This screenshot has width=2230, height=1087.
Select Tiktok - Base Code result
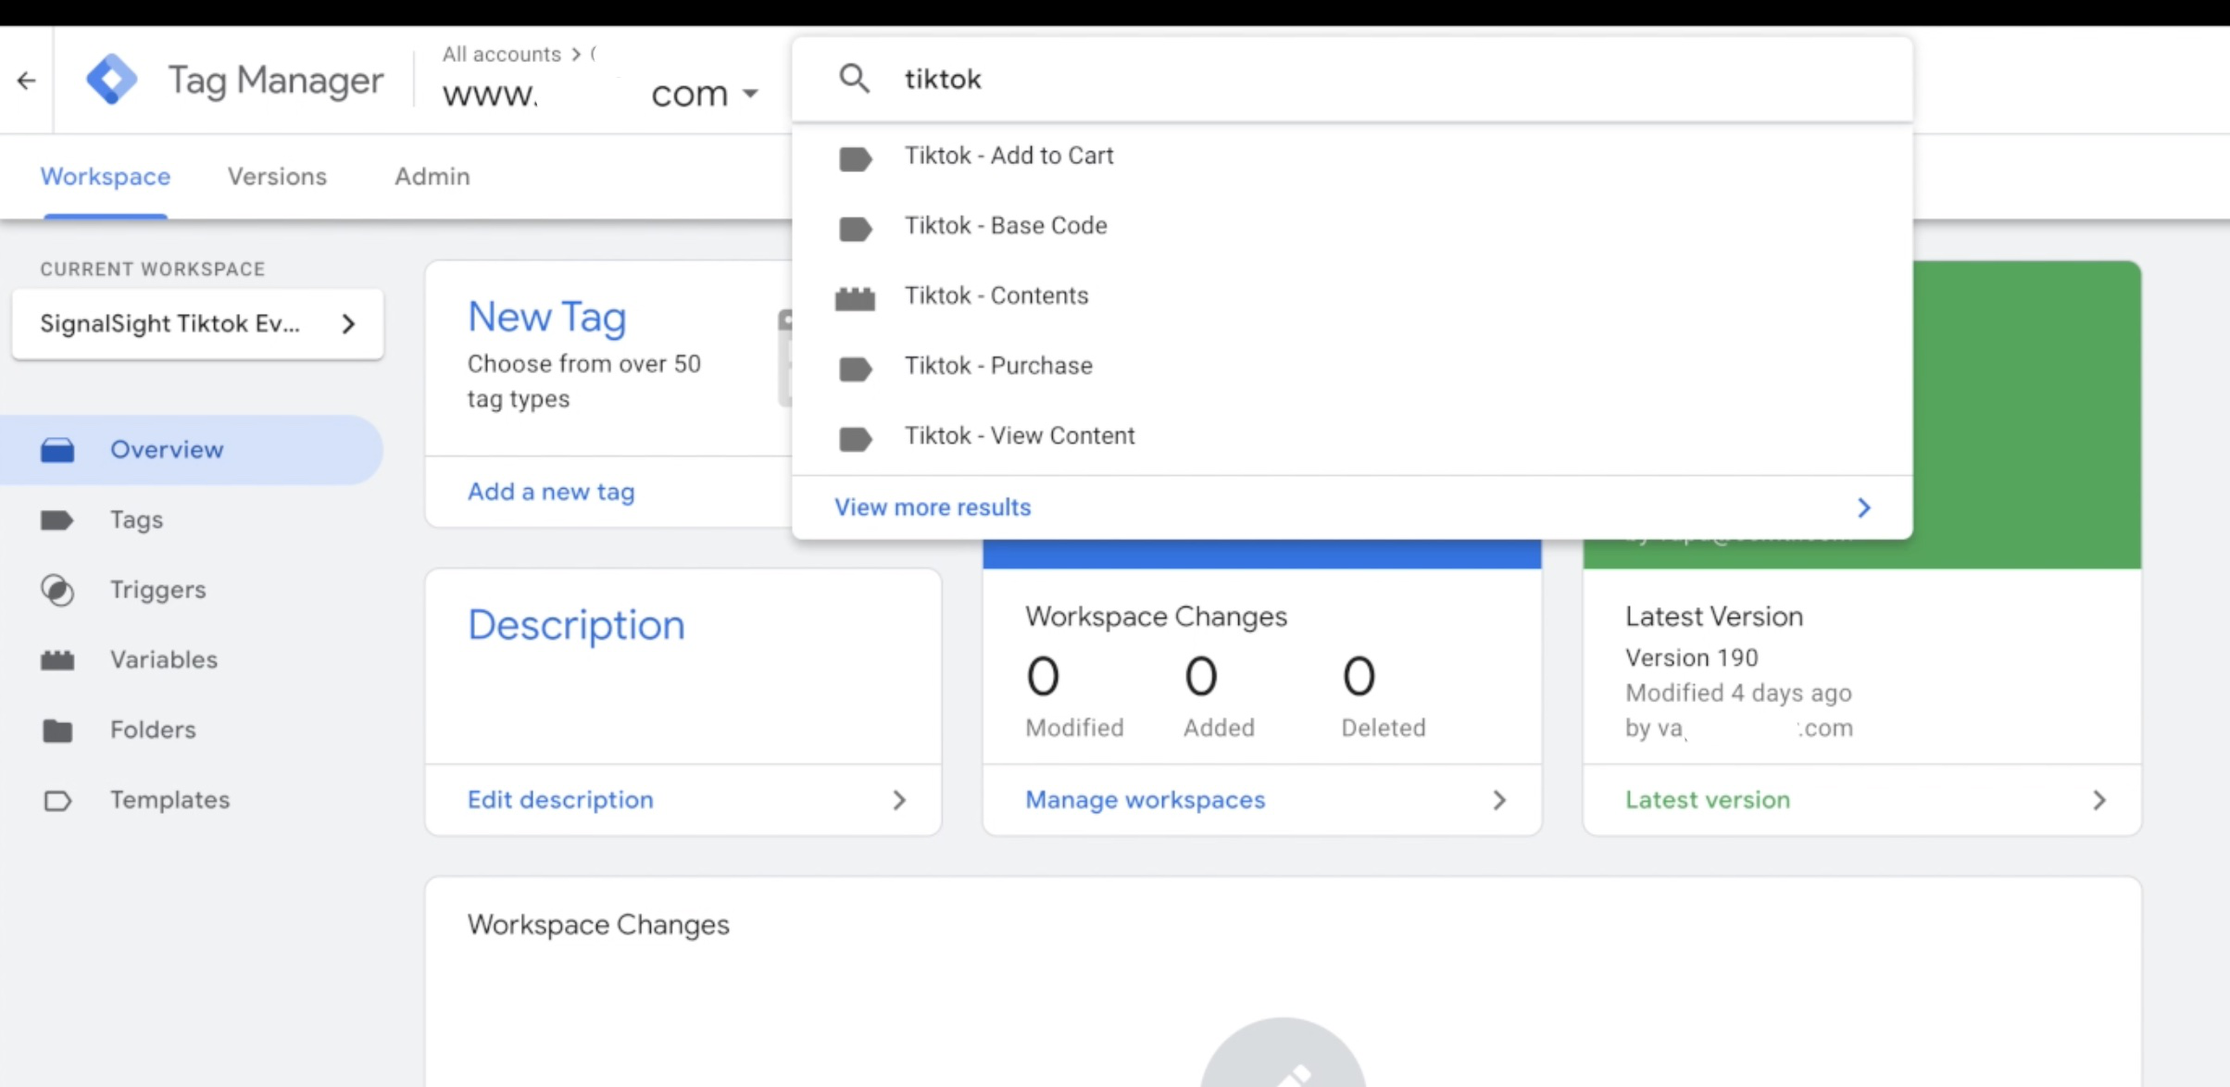[1352, 226]
